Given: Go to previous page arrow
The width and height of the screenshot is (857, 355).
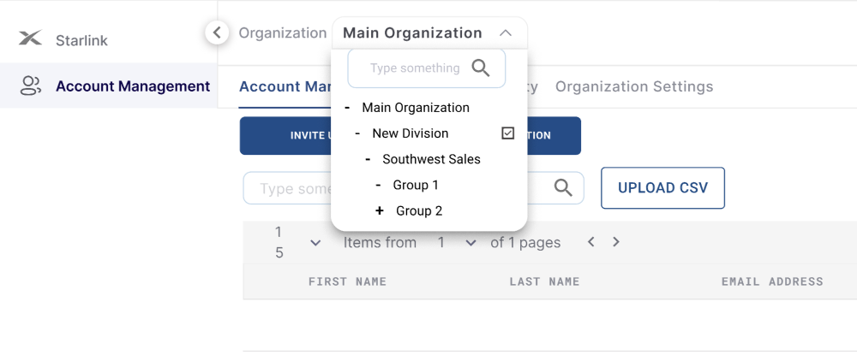Looking at the screenshot, I should click(x=591, y=242).
